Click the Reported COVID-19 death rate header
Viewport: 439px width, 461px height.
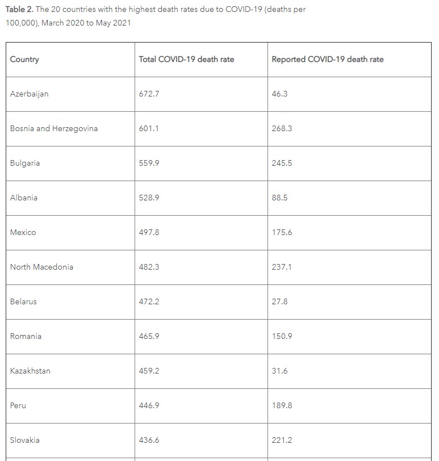(328, 59)
